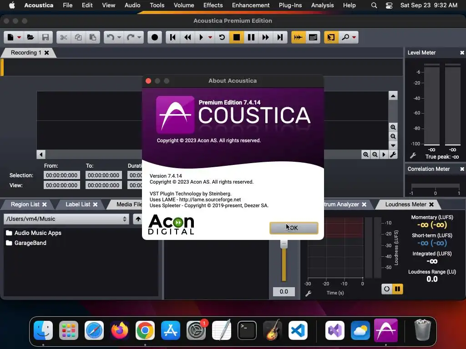Open the /Users/vm4/Music path dropdown
466x349 pixels.
(x=66, y=219)
